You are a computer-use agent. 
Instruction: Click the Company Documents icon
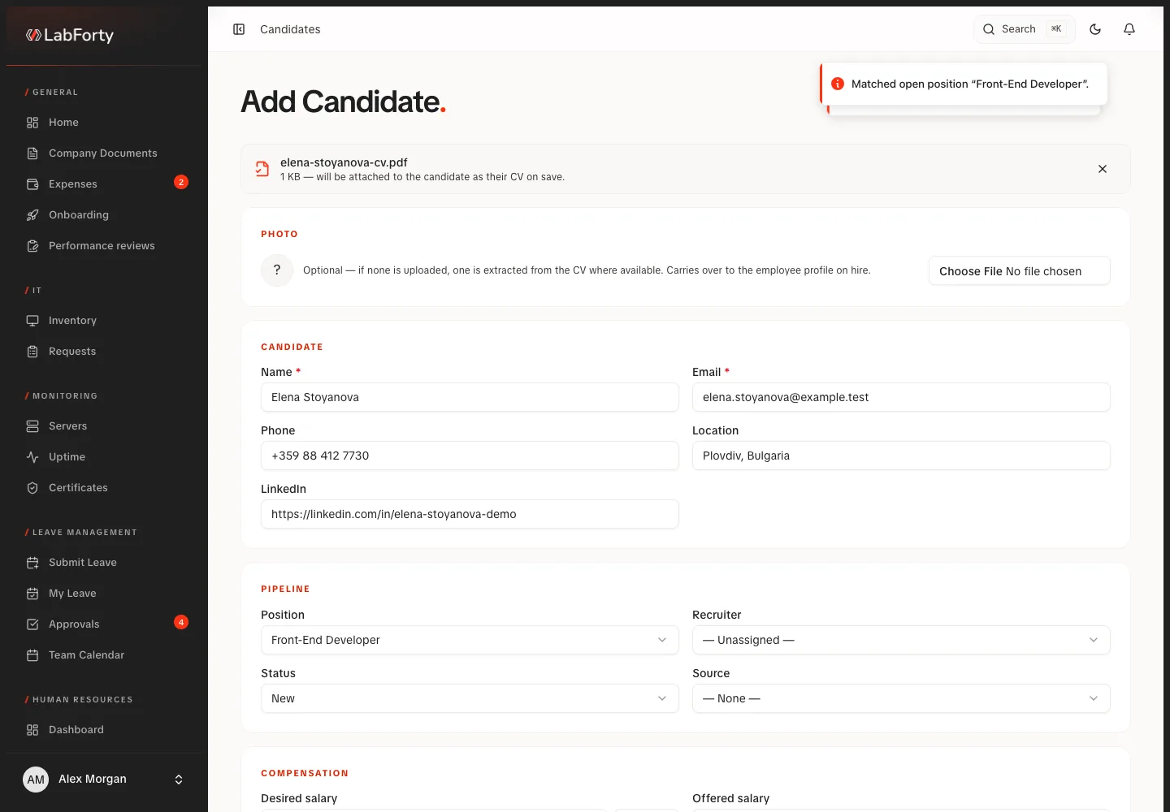(32, 153)
